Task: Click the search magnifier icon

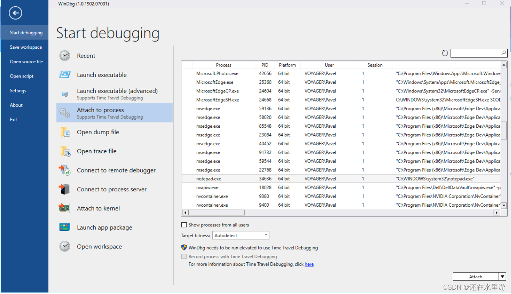Action: point(504,53)
